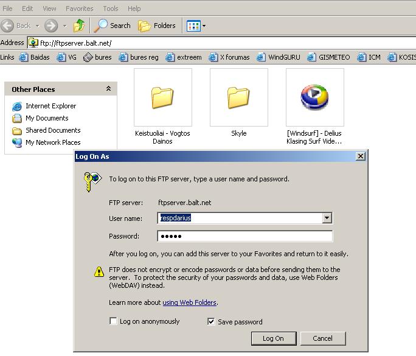Enable Log on anonymously checkbox
This screenshot has height=356, width=416.
[114, 321]
